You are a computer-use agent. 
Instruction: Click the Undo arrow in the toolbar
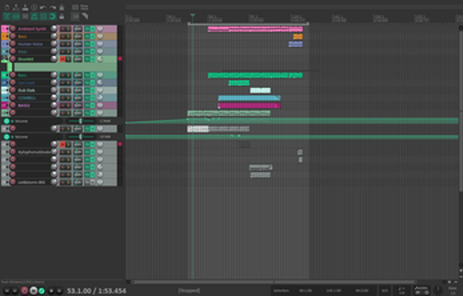click(43, 7)
